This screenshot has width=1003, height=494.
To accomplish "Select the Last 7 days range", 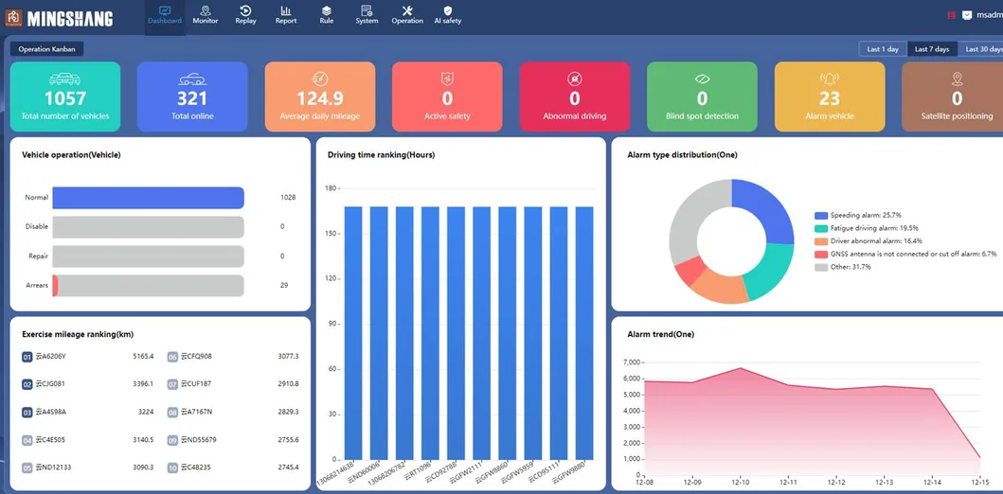I will point(931,49).
